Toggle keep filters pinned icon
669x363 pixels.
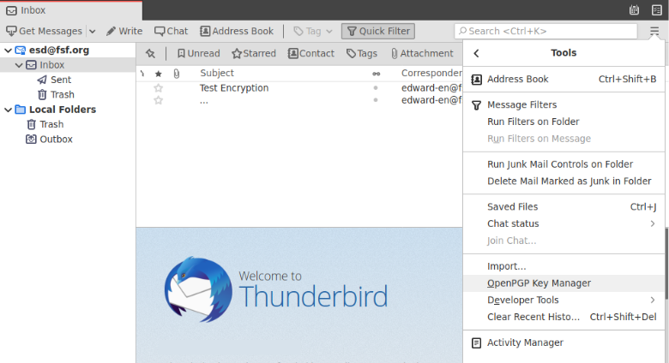150,53
